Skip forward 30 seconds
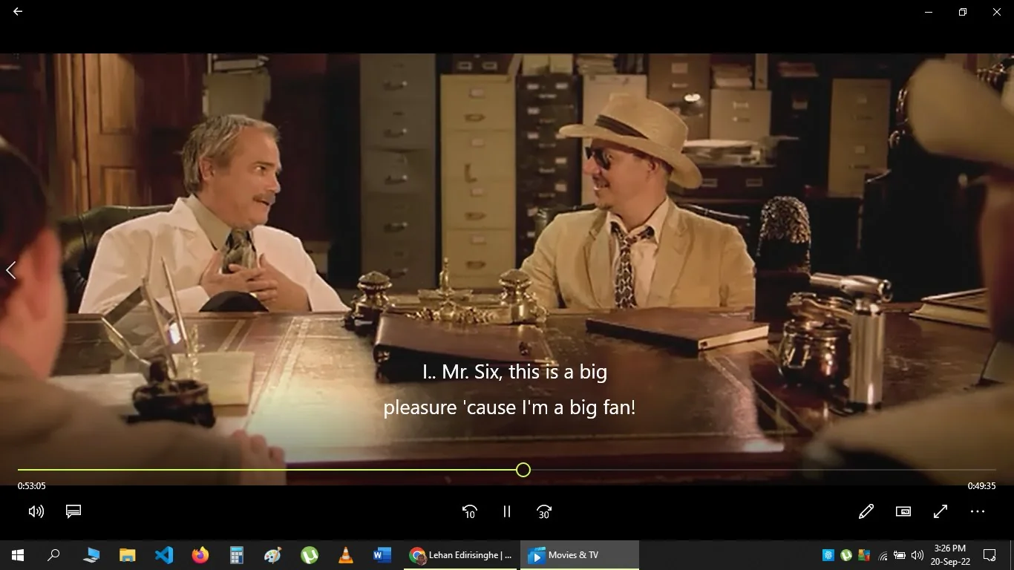1014x570 pixels. 544,511
